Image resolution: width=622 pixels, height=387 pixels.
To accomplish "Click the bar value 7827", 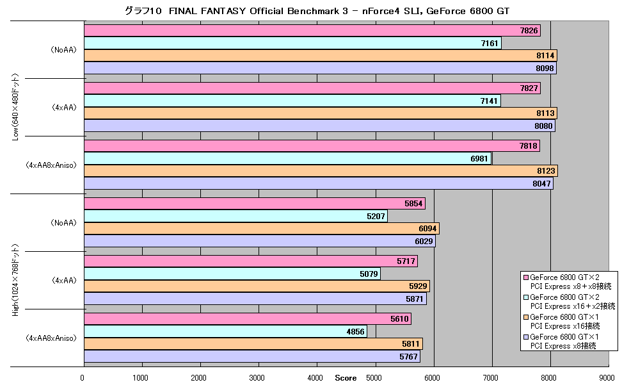I will click(529, 88).
